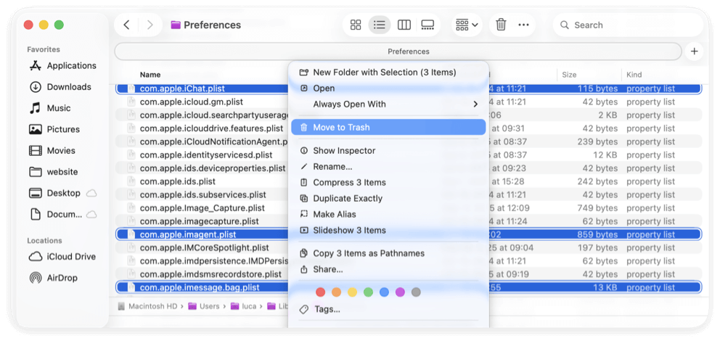Apply the yellow tag color
This screenshot has height=341, width=720.
point(352,292)
